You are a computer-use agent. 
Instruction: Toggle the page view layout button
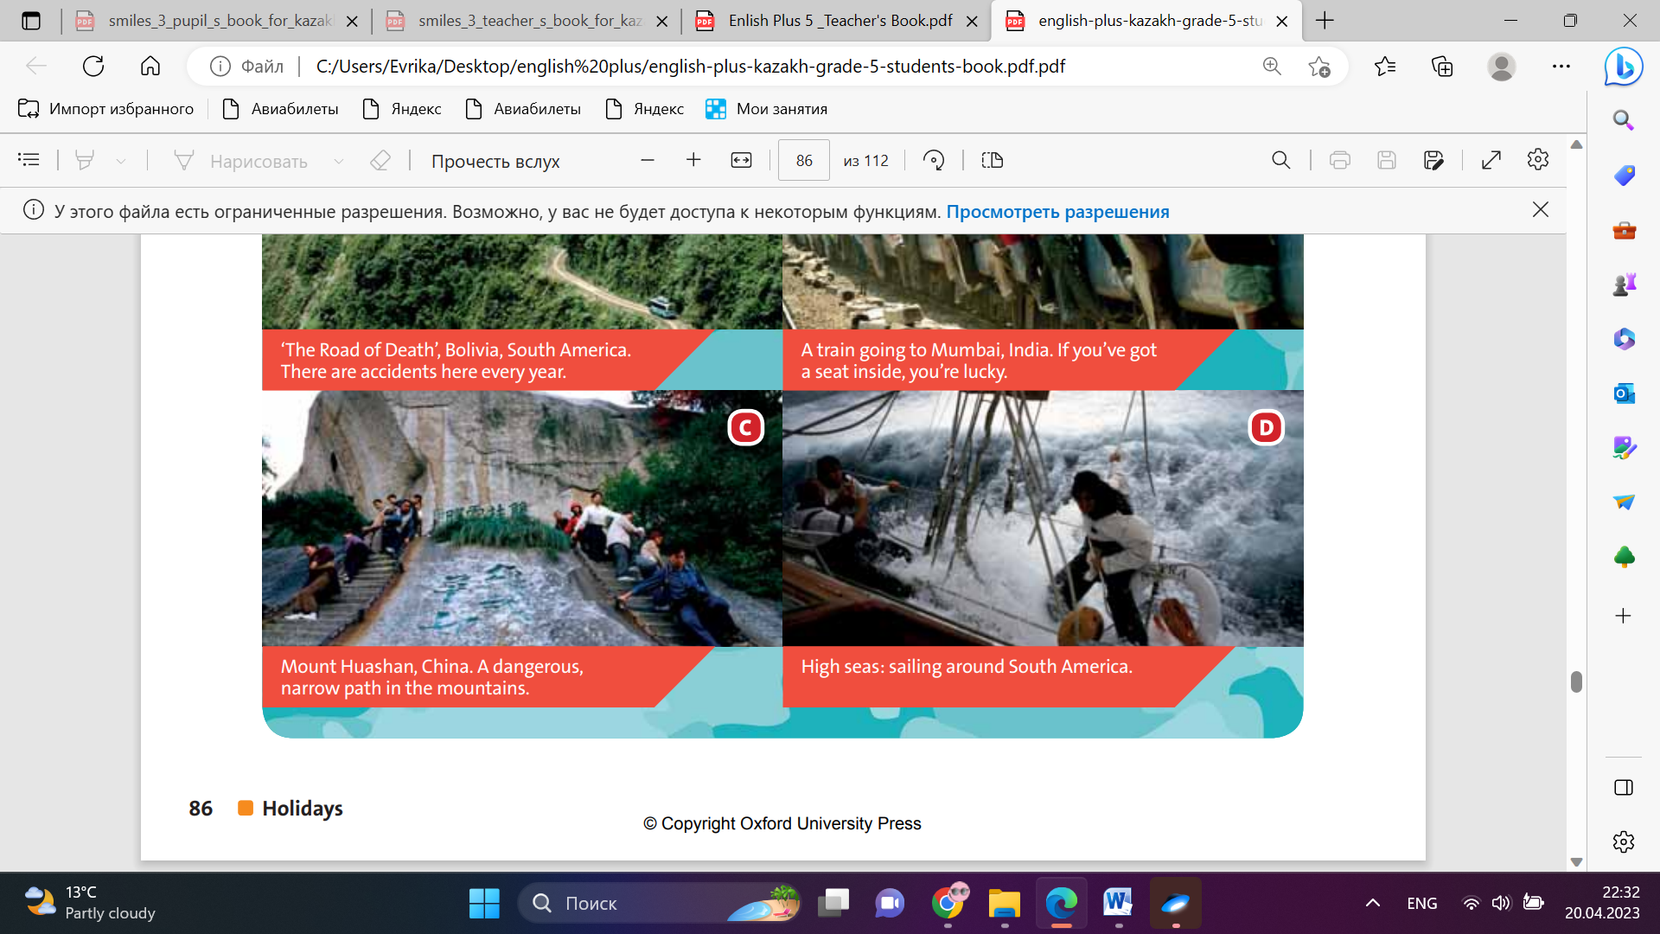pos(992,161)
